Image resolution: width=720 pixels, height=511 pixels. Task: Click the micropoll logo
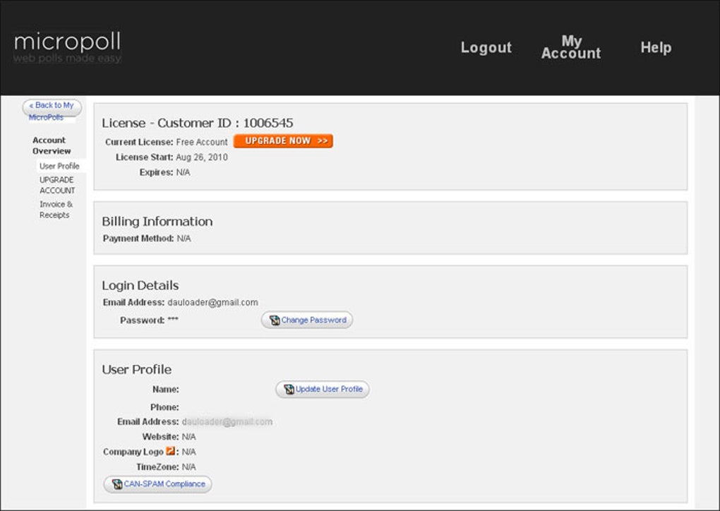68,47
